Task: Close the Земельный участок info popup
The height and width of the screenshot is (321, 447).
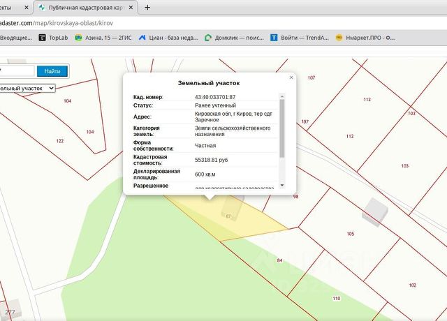Action: pos(291,77)
